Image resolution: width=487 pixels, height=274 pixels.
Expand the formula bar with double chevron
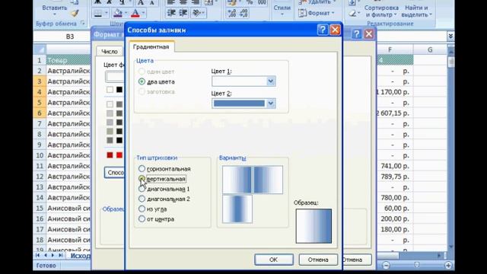450,37
